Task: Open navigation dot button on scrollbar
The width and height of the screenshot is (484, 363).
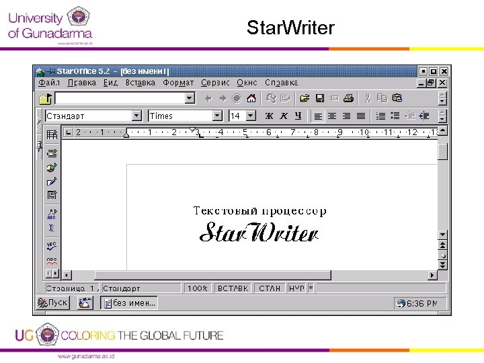Action: (442, 255)
